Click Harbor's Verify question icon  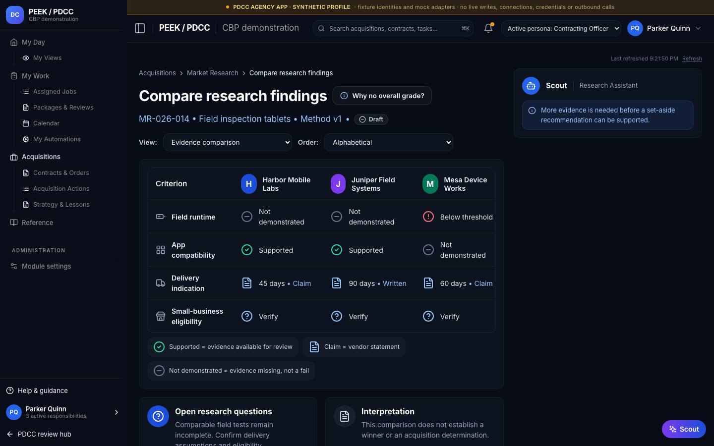coord(247,317)
